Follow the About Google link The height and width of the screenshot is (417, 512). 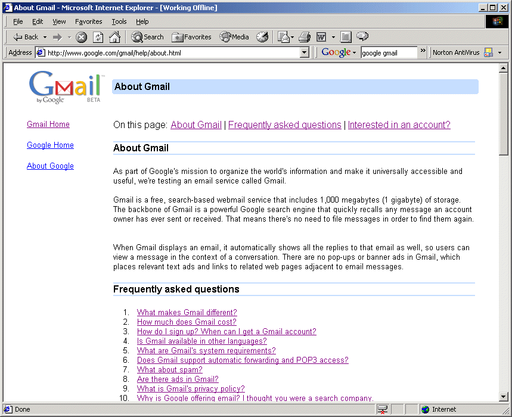pyautogui.click(x=50, y=166)
